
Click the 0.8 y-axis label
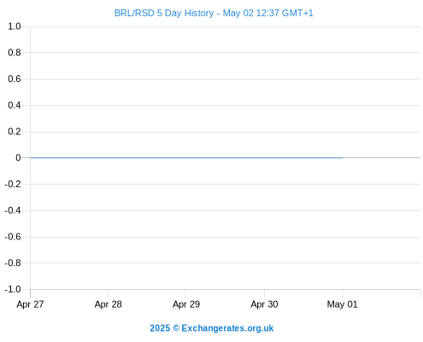click(x=15, y=52)
